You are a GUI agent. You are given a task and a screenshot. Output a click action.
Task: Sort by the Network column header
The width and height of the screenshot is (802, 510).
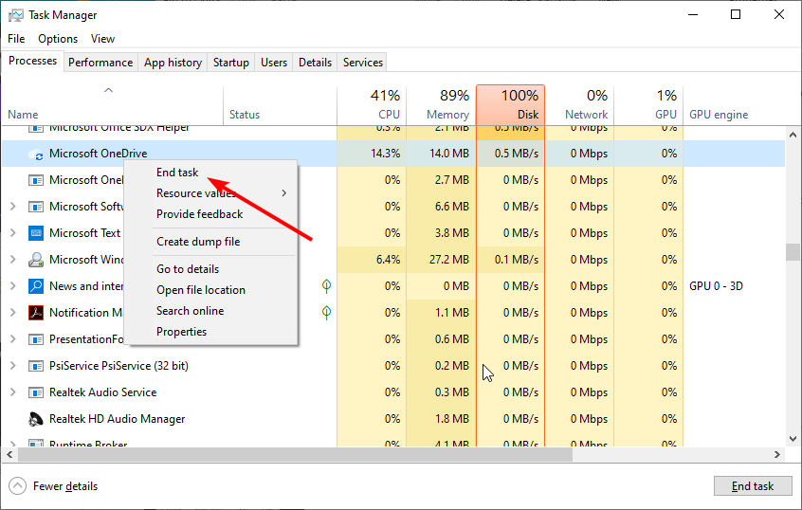pyautogui.click(x=579, y=105)
